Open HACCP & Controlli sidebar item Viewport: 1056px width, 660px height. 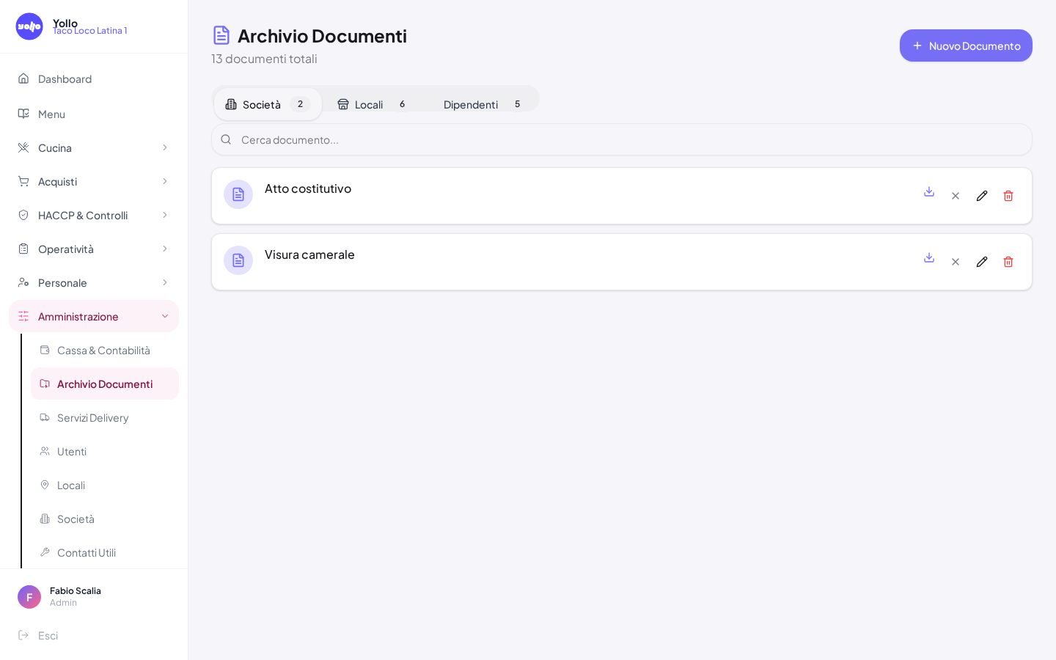94,215
